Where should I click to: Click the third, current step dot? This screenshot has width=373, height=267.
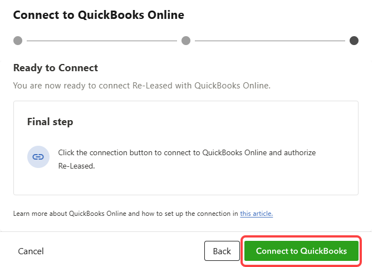pyautogui.click(x=354, y=41)
